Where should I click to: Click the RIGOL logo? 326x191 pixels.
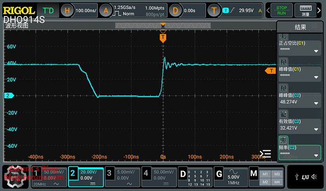[19, 10]
